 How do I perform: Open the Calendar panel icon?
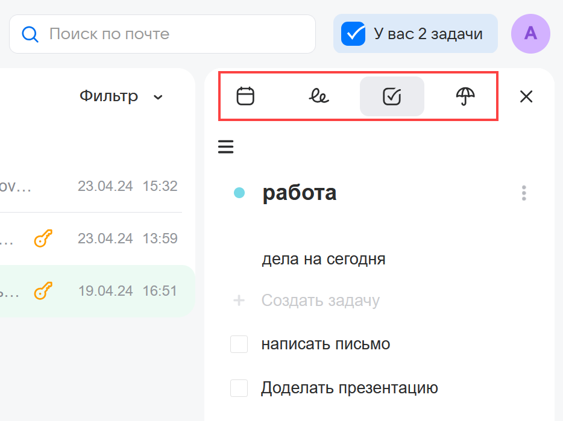tap(245, 96)
